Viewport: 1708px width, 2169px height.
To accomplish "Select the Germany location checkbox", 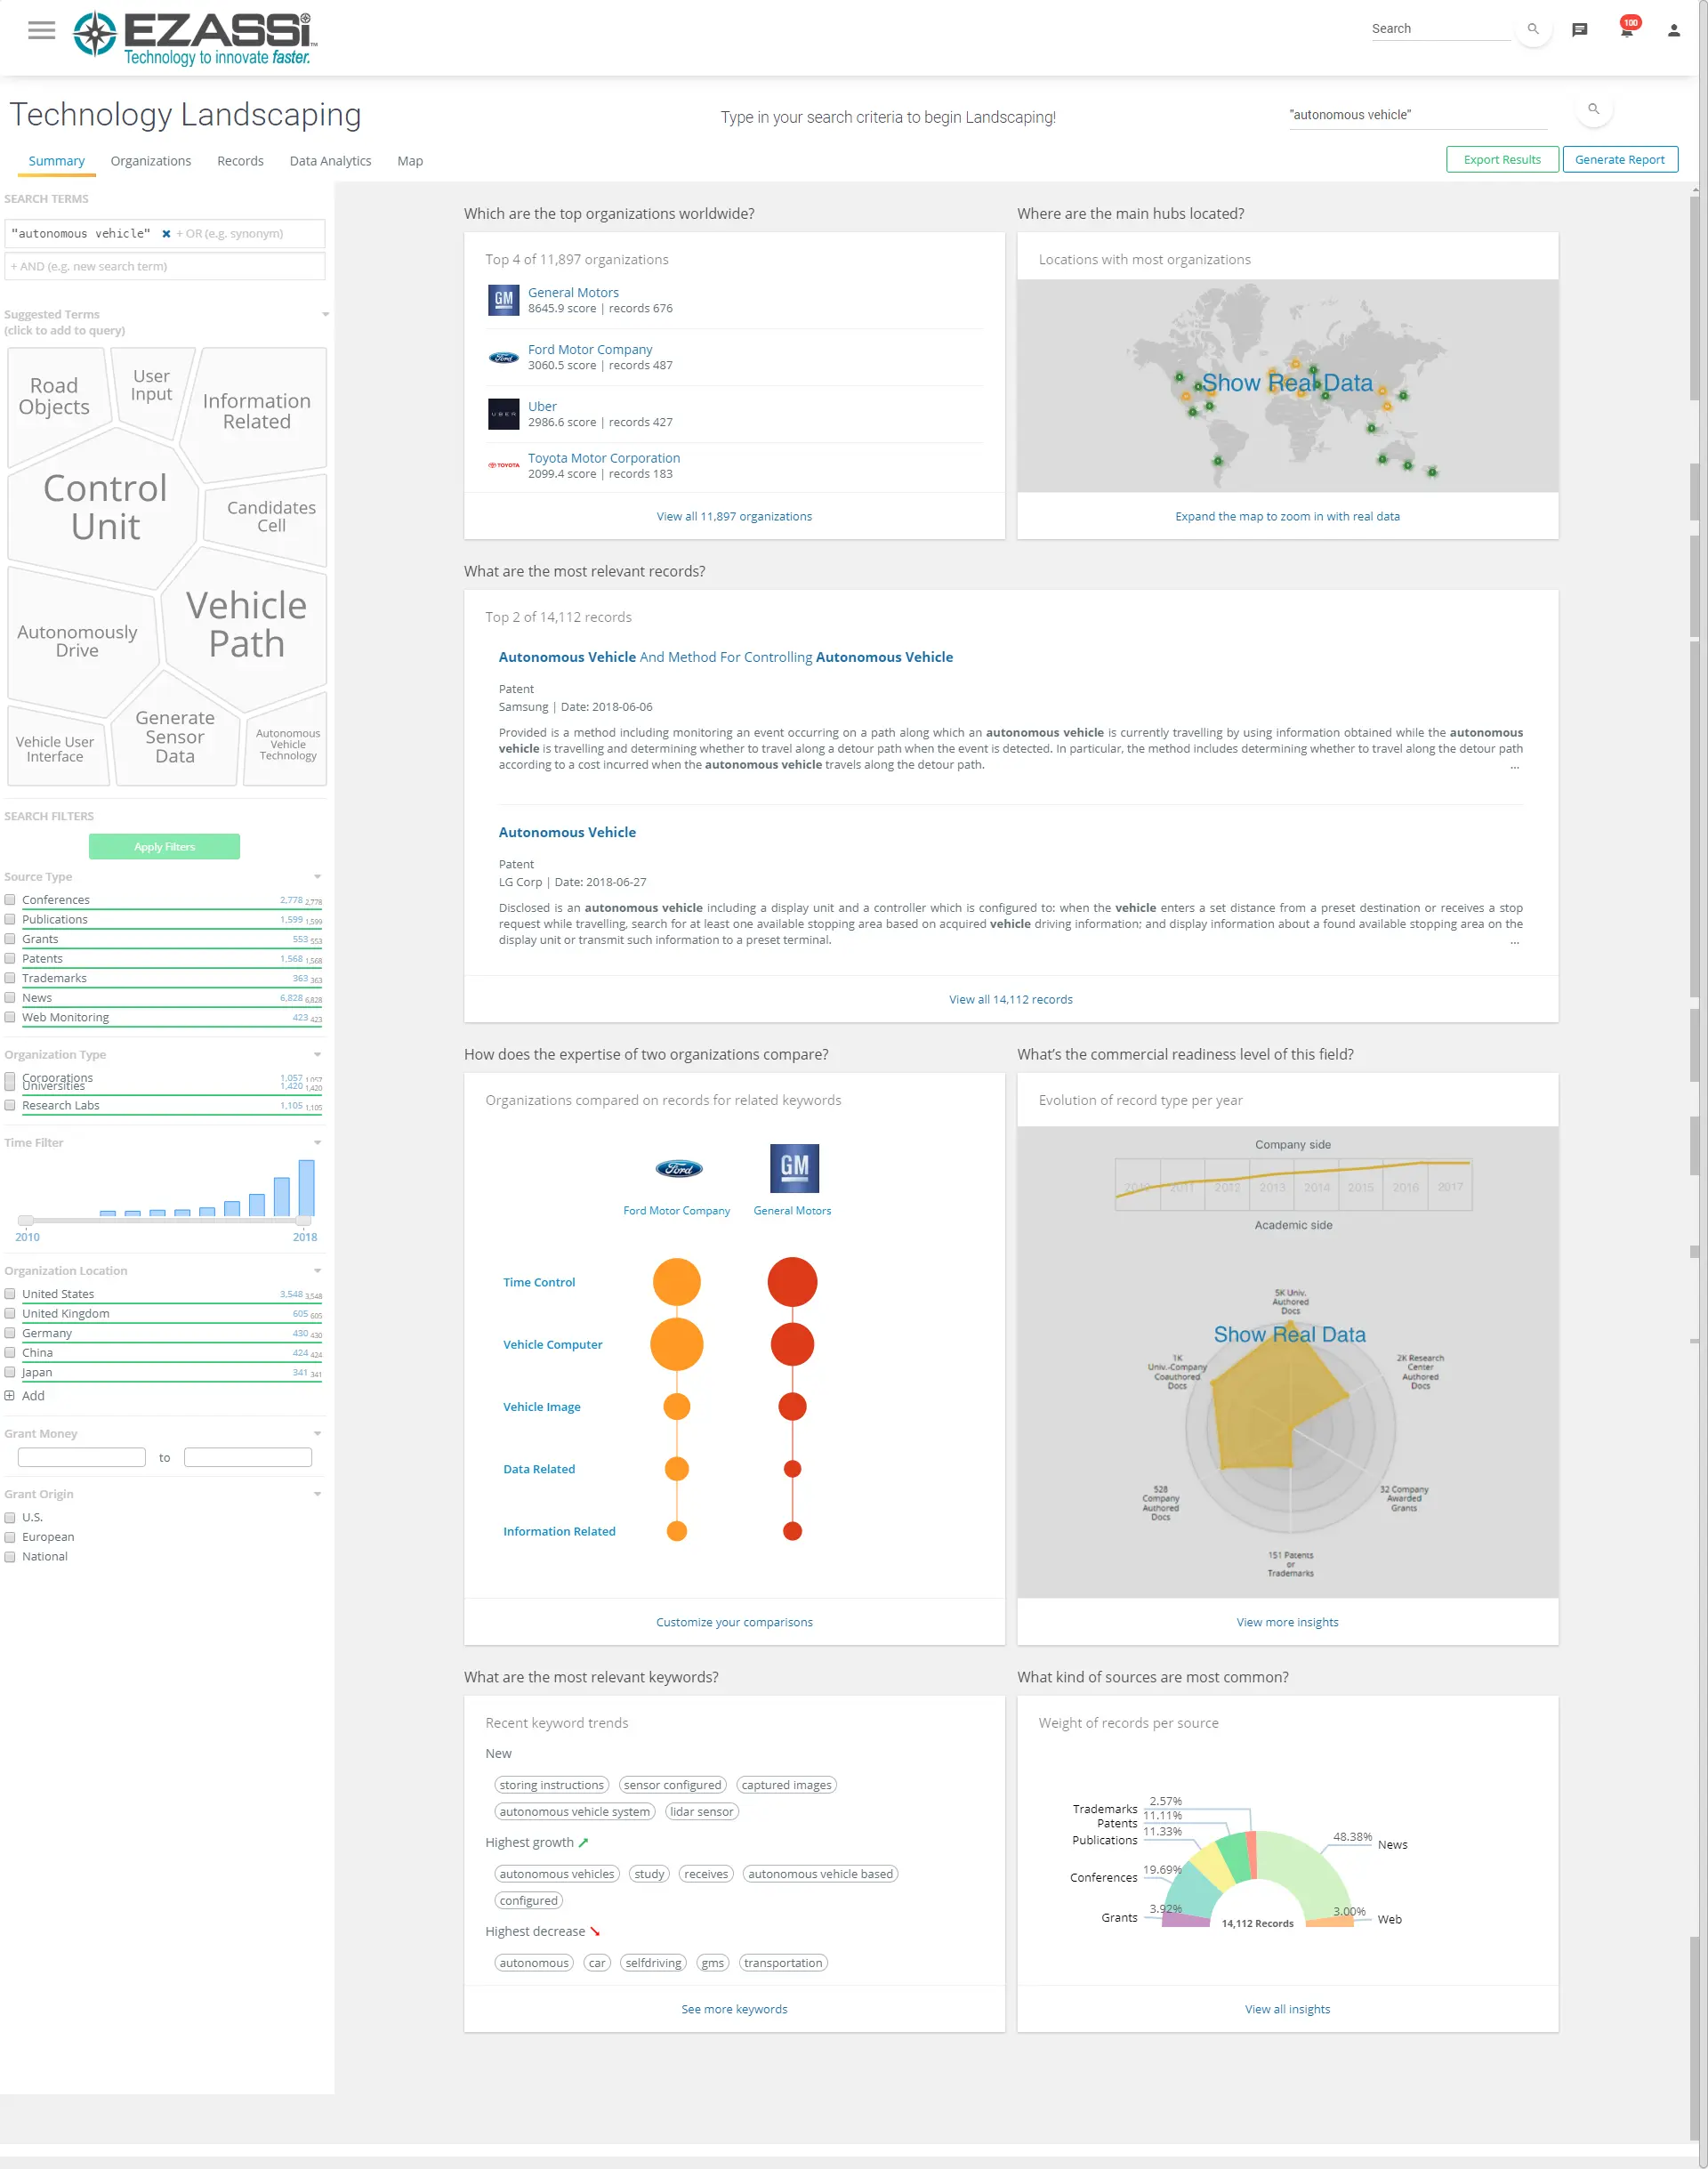I will tap(10, 1333).
